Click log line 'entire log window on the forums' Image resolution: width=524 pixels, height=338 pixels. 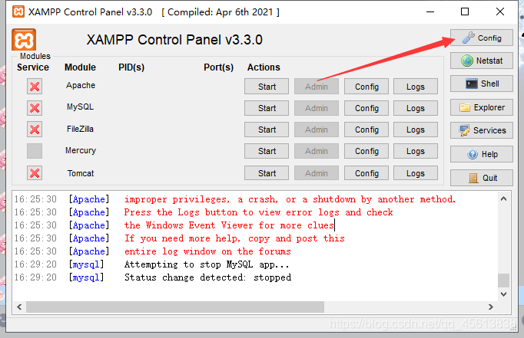pyautogui.click(x=207, y=251)
